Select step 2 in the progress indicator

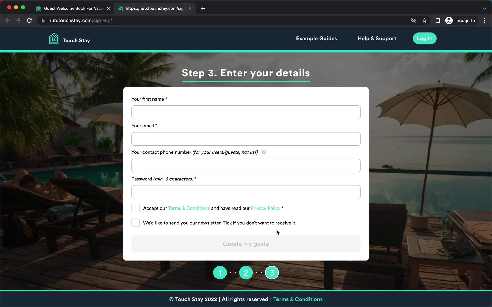pos(246,272)
